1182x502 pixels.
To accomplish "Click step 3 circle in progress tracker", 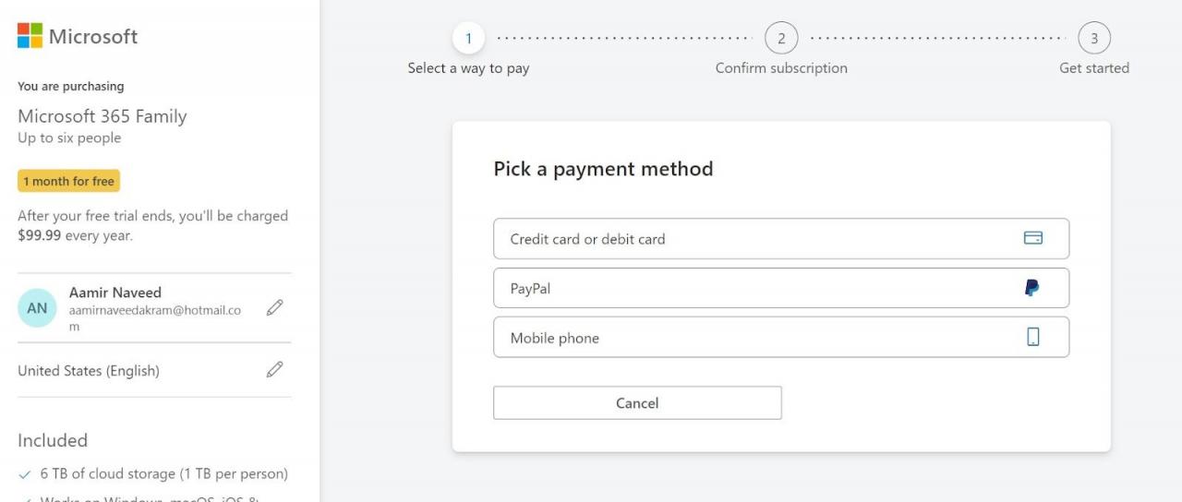I will coord(1094,38).
